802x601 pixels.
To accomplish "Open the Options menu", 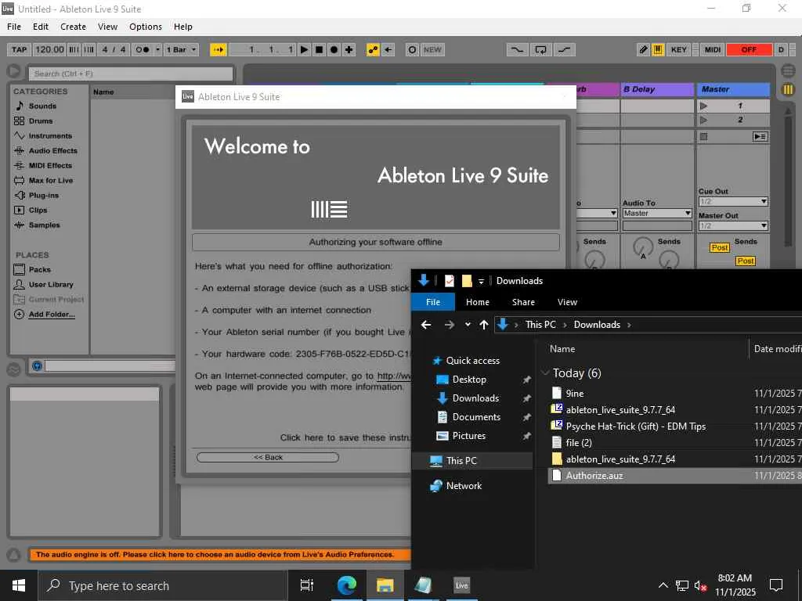I will 146,27.
